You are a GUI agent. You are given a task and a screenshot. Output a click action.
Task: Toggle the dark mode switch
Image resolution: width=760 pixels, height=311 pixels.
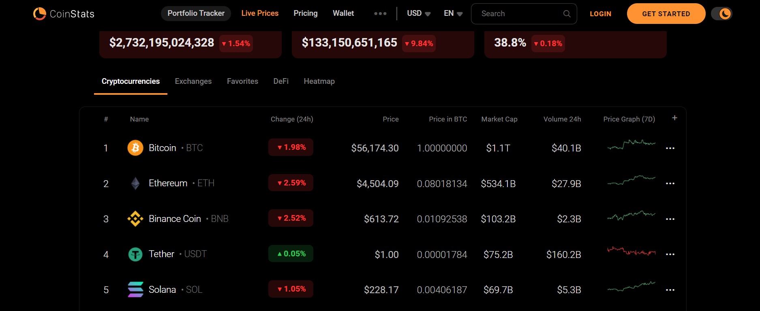pos(721,14)
